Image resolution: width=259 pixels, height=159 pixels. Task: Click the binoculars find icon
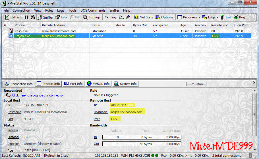point(33,17)
